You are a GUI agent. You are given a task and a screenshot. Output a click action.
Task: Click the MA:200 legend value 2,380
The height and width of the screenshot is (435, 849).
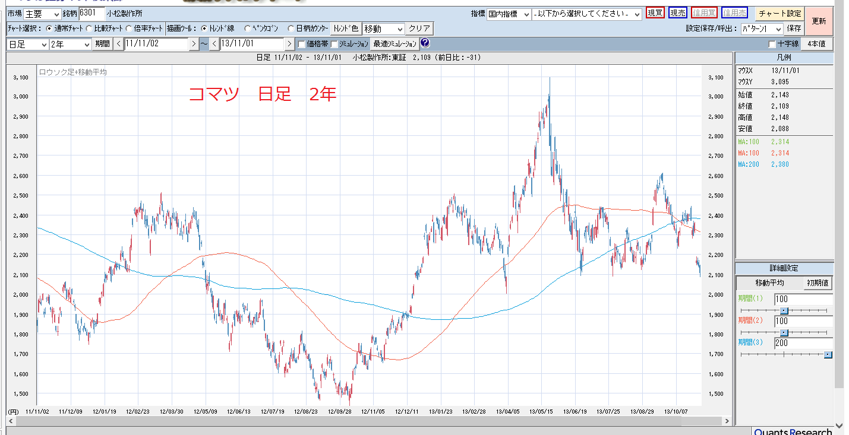tap(779, 164)
